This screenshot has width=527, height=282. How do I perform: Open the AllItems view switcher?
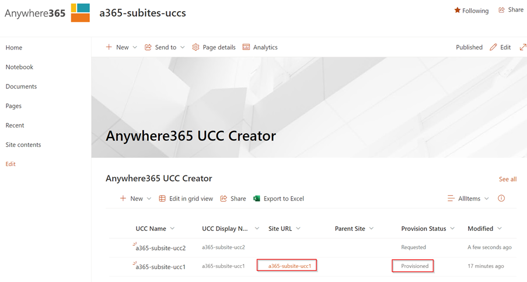coord(468,199)
